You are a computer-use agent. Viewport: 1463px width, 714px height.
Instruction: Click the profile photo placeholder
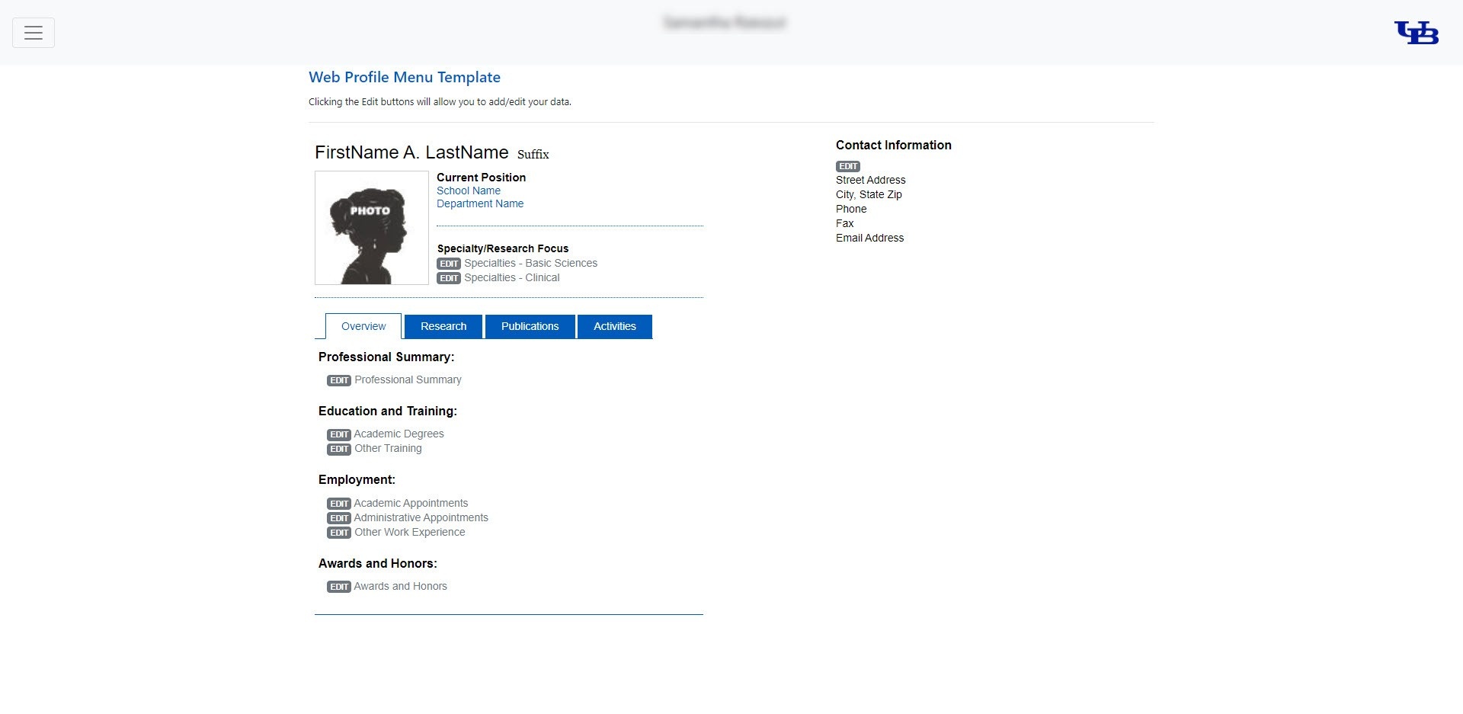point(372,228)
